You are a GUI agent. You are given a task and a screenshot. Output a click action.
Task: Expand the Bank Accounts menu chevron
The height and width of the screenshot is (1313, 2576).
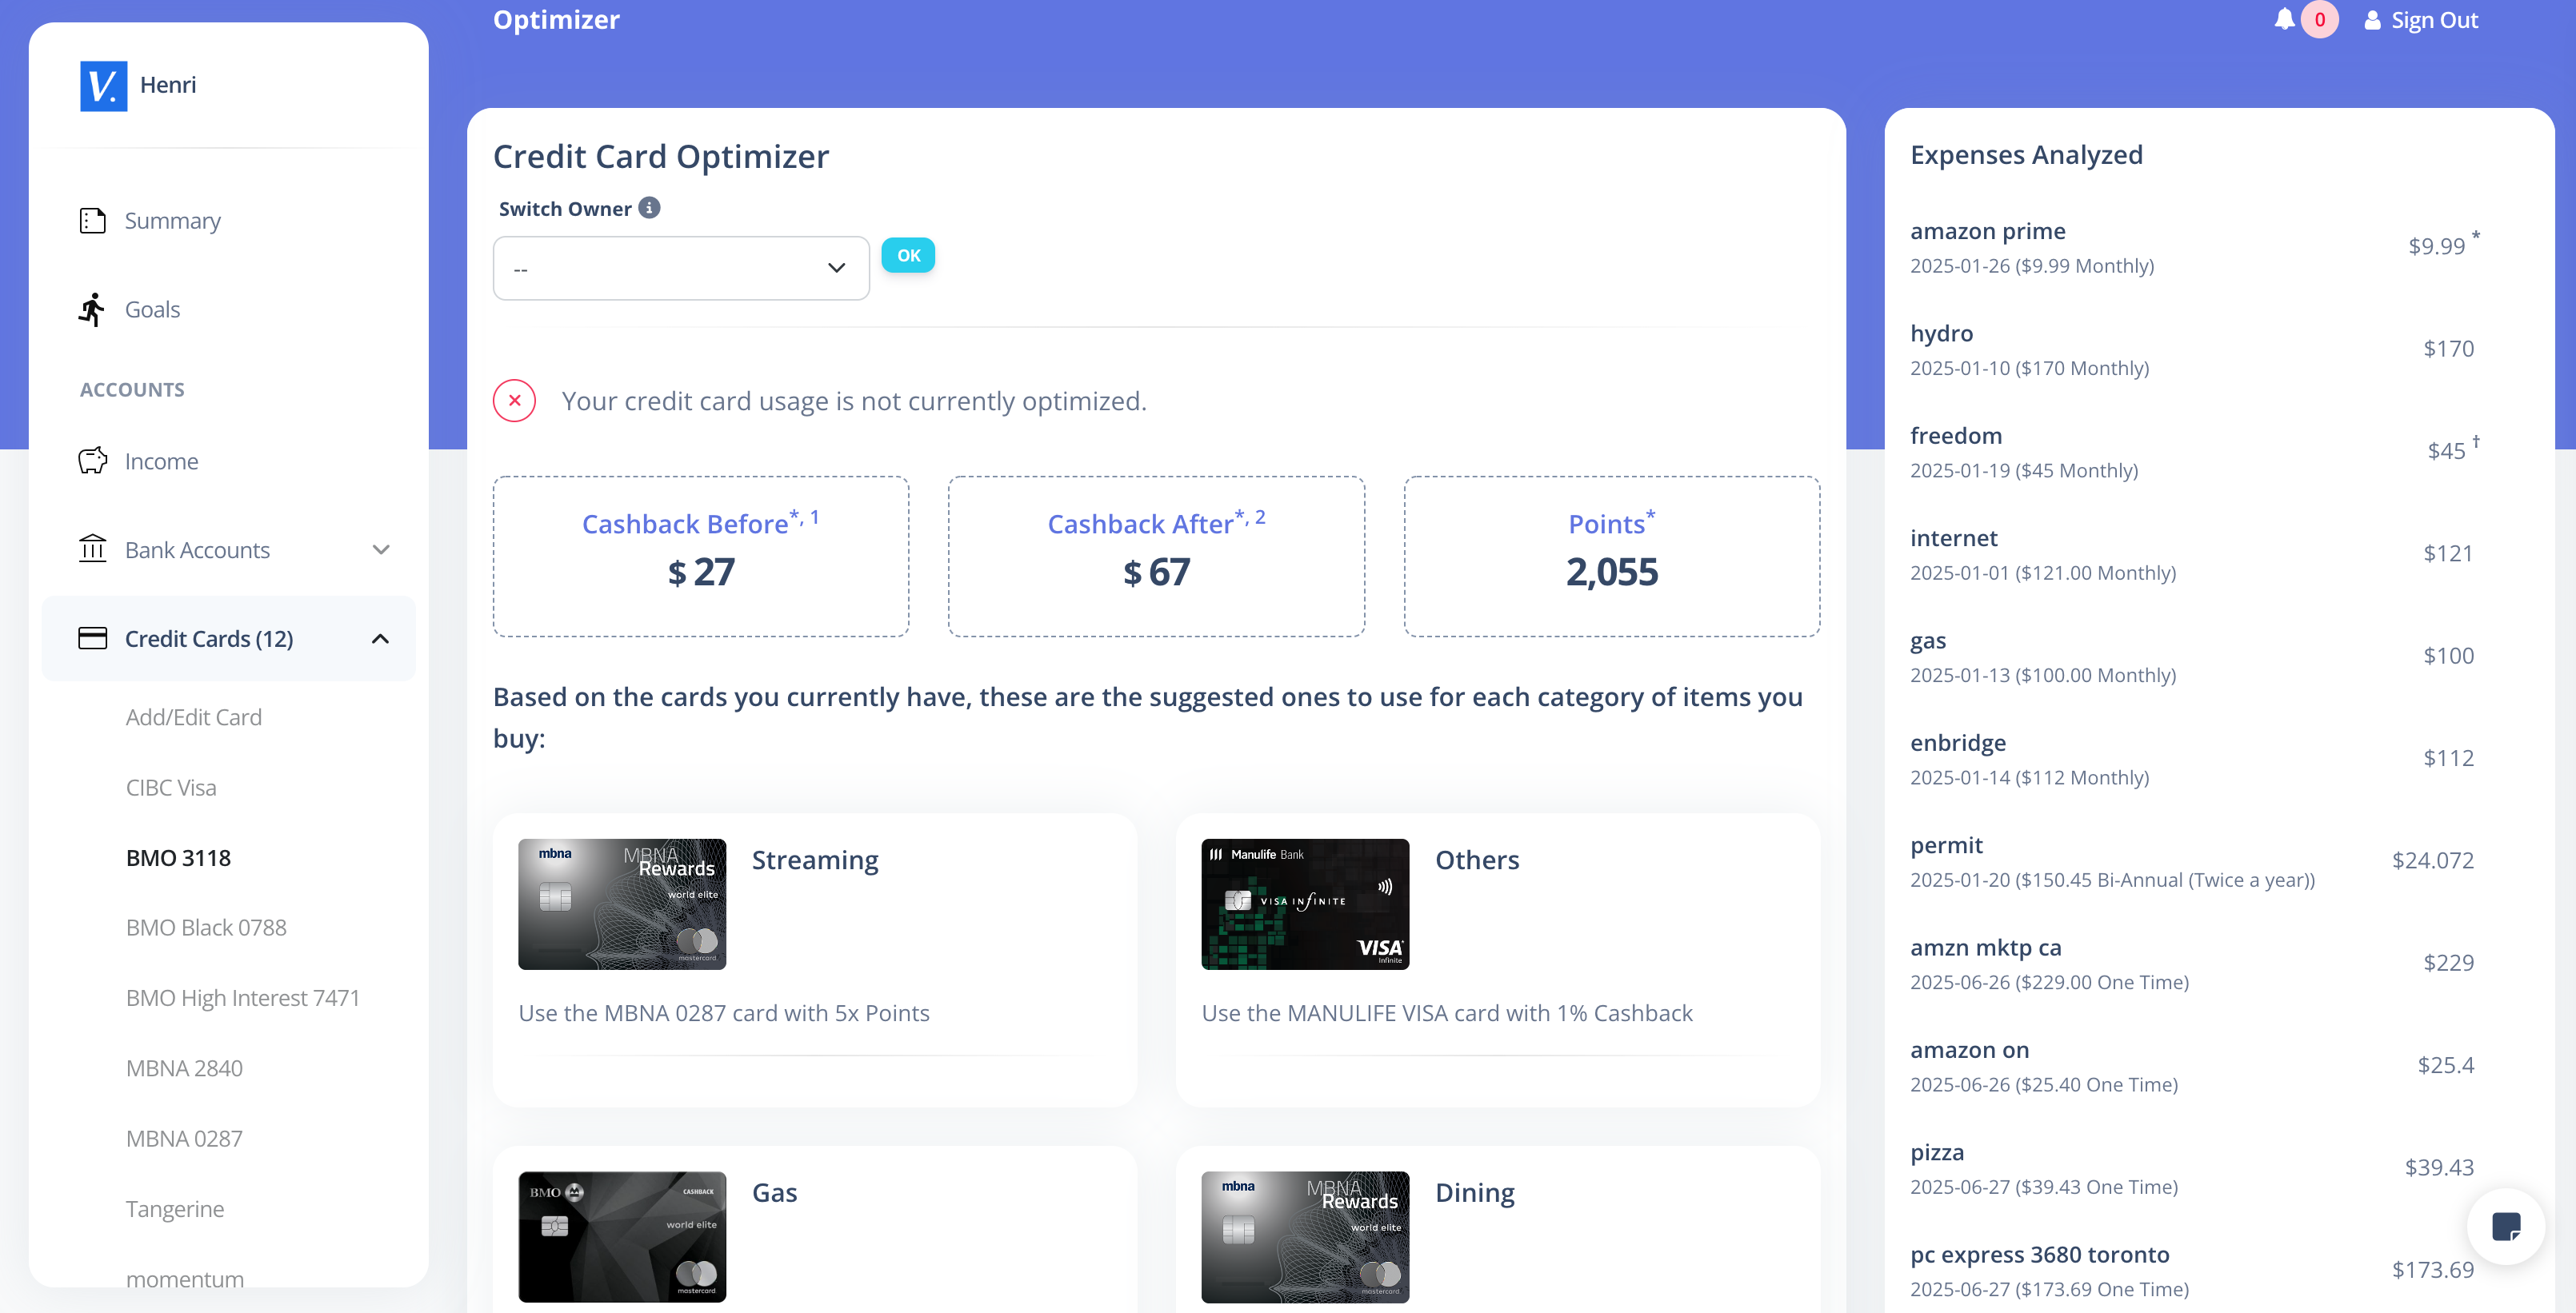tap(381, 549)
